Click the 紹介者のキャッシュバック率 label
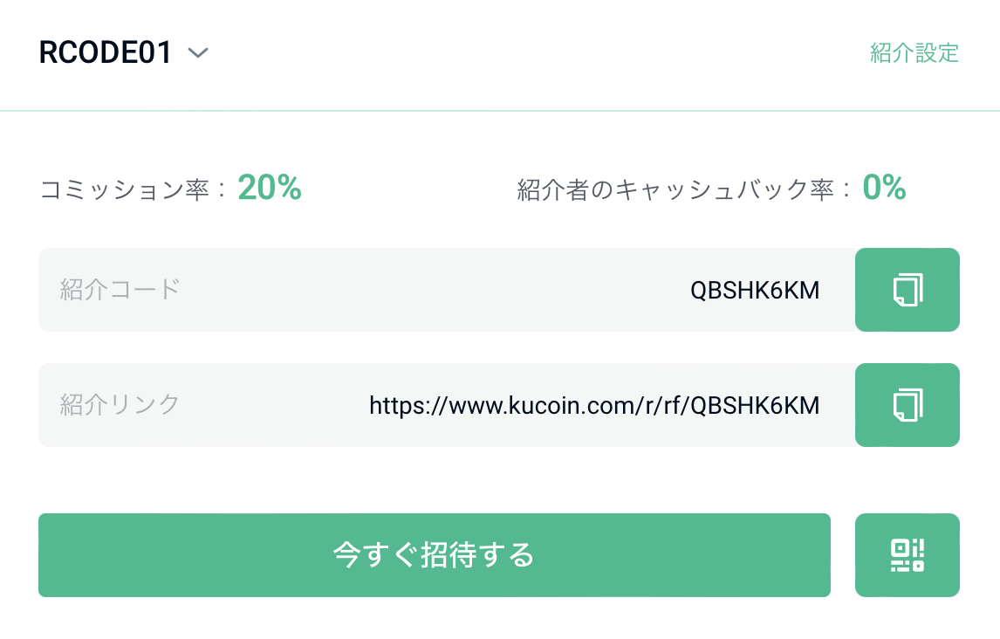1000x639 pixels. pos(675,189)
